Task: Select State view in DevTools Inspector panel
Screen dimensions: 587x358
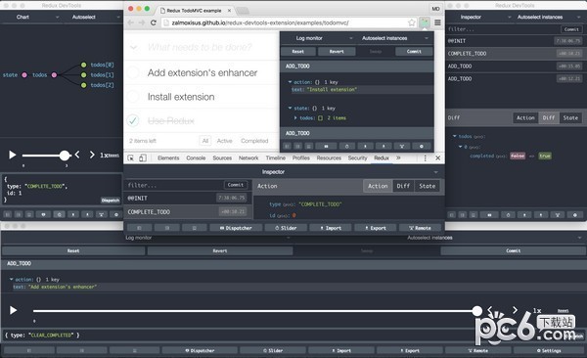Action: [x=428, y=186]
